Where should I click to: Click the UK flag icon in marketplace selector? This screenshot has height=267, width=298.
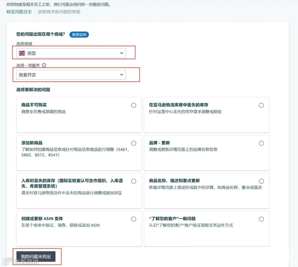[22, 53]
